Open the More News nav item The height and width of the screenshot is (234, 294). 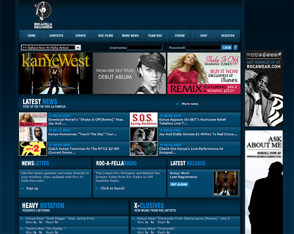tap(130, 36)
